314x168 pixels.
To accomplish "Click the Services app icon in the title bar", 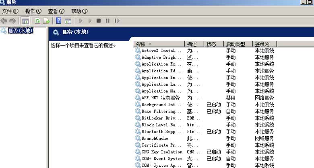I will 2,2.
